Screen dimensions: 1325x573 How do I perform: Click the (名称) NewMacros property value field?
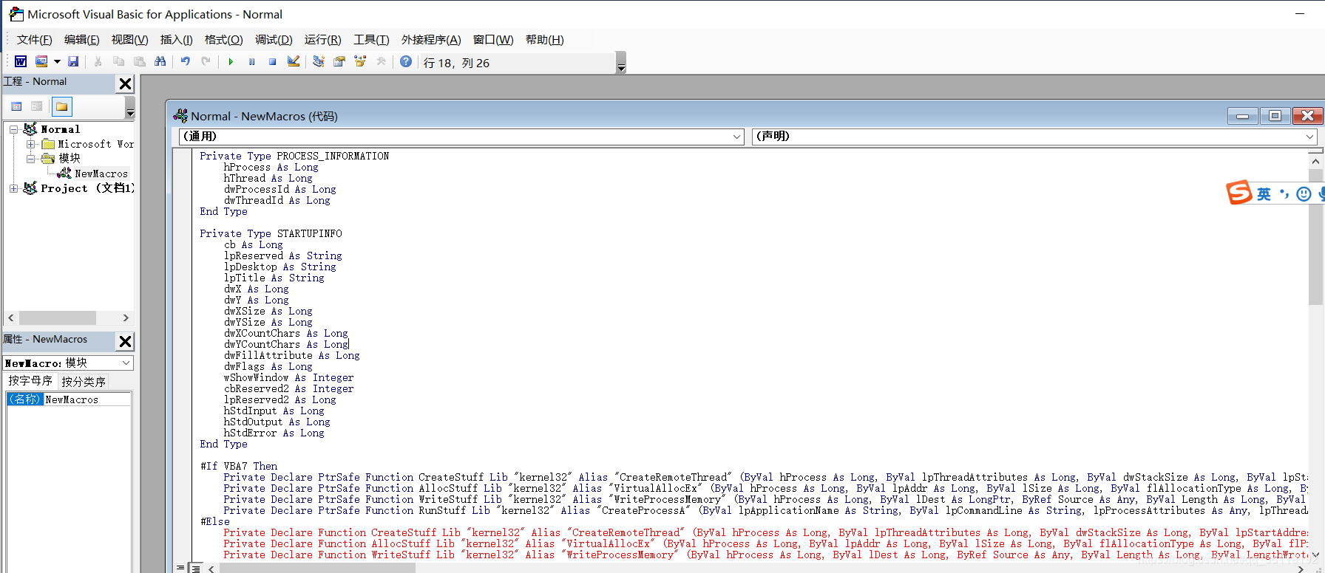pyautogui.click(x=87, y=399)
